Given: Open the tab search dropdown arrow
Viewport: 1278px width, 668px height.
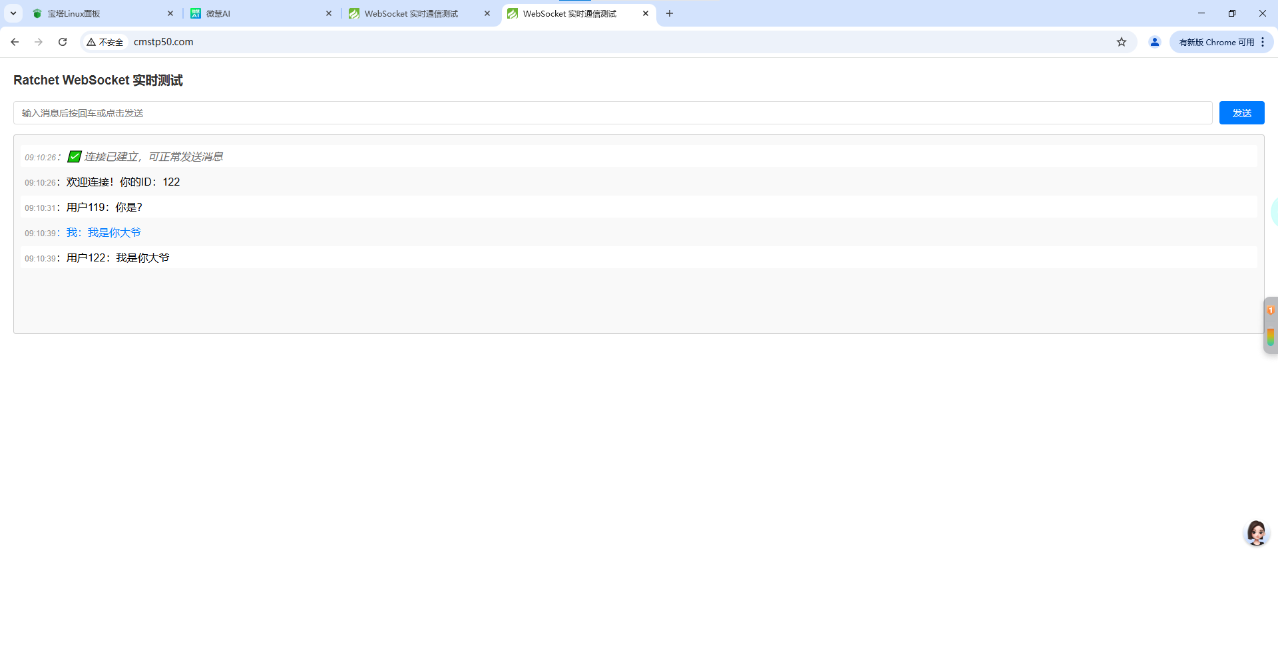Looking at the screenshot, I should (x=13, y=13).
